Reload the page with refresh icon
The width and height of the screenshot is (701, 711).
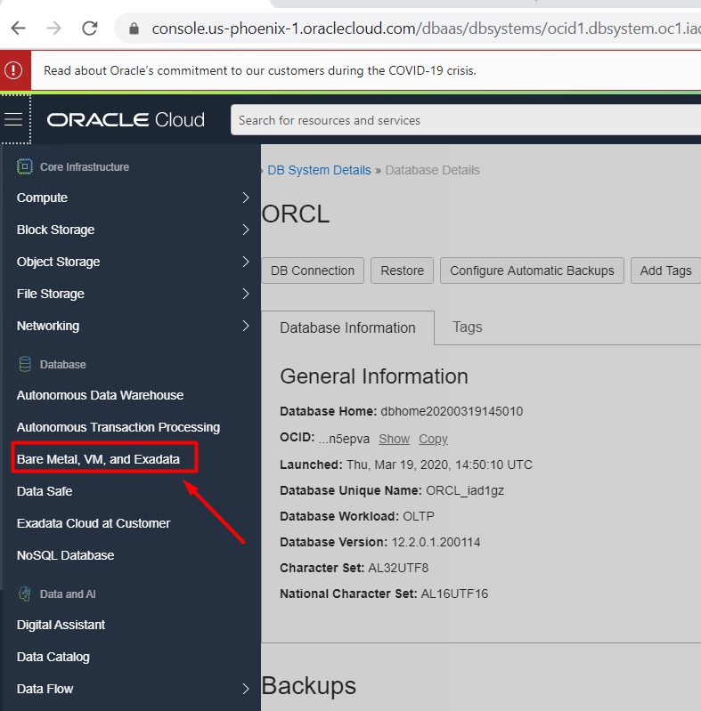pyautogui.click(x=90, y=28)
